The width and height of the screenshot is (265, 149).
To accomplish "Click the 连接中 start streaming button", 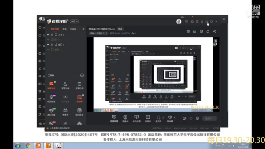I will click(x=210, y=119).
